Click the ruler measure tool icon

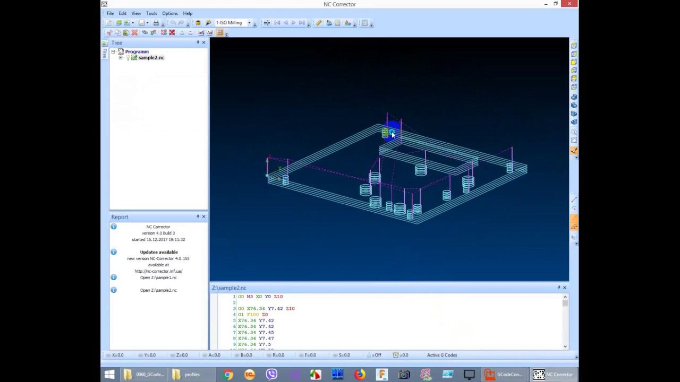click(x=319, y=23)
